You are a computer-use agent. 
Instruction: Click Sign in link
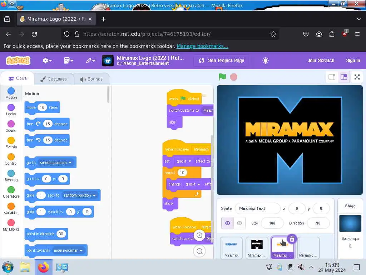click(353, 60)
